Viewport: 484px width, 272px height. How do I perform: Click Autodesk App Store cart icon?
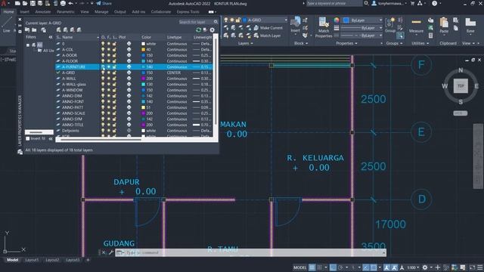coord(412,3)
